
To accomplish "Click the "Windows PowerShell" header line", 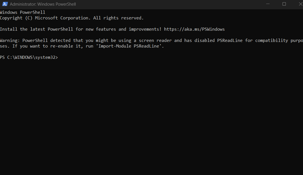I will point(22,12).
